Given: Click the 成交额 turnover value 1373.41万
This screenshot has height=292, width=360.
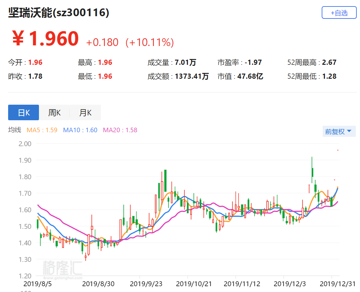Looking at the screenshot, I should click(x=192, y=76).
